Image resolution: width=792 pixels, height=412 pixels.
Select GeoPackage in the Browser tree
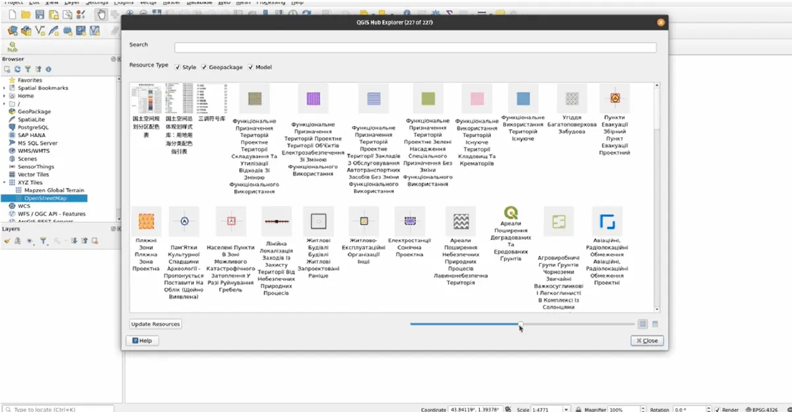[x=34, y=112]
